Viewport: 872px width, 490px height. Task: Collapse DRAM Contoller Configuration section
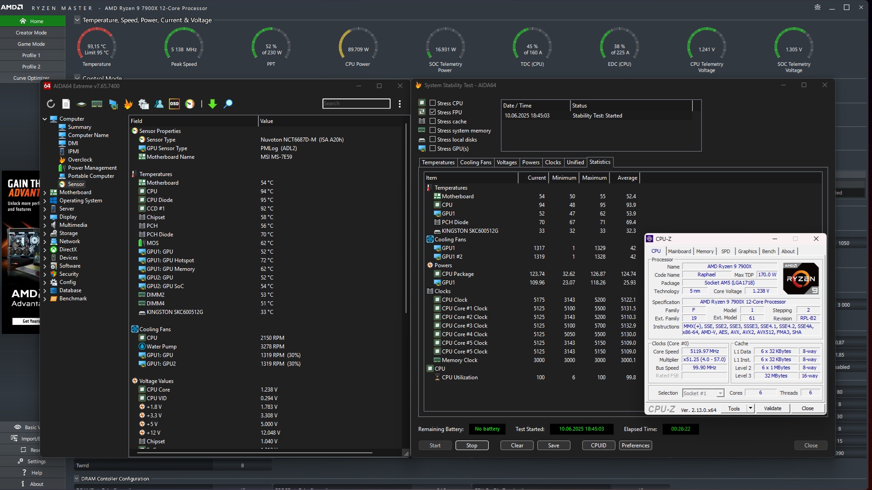click(76, 479)
